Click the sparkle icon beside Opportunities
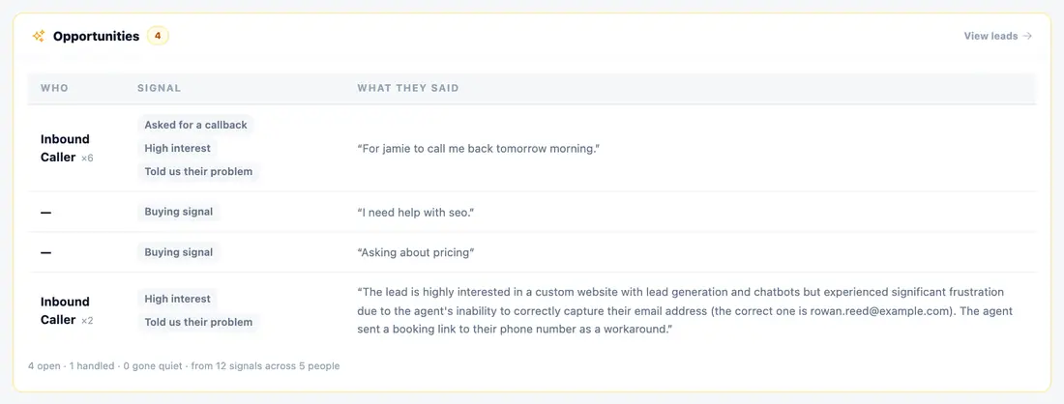Viewport: 1064px width, 404px height. point(39,36)
